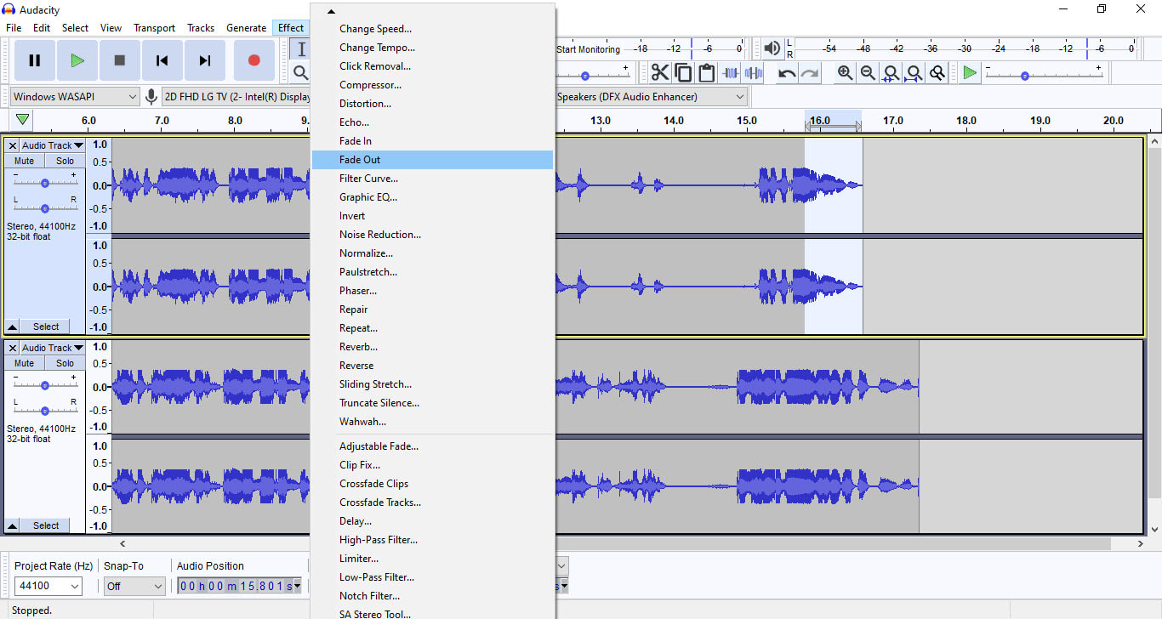Image resolution: width=1162 pixels, height=619 pixels.
Task: Fit project to width with zoom icon
Action: [914, 73]
